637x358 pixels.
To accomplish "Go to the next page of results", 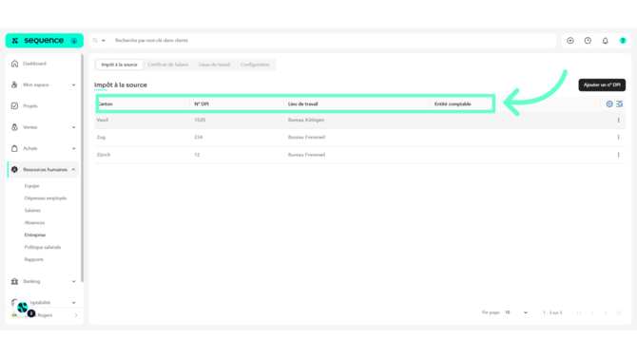I will click(x=606, y=312).
